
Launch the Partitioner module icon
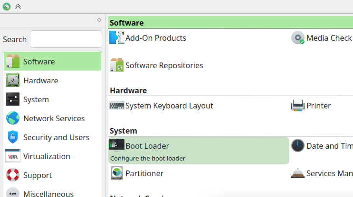click(117, 173)
